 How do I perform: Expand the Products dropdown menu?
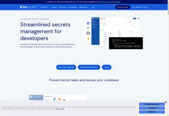click(x=45, y=7)
